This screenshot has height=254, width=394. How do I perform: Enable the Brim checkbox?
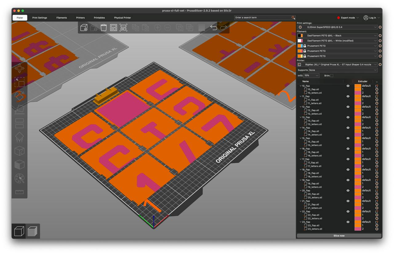[332, 75]
